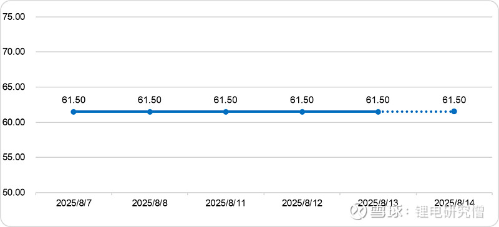Click the 2025/8/11 x-axis date label
Viewport: 499px width, 227px height.
click(226, 203)
